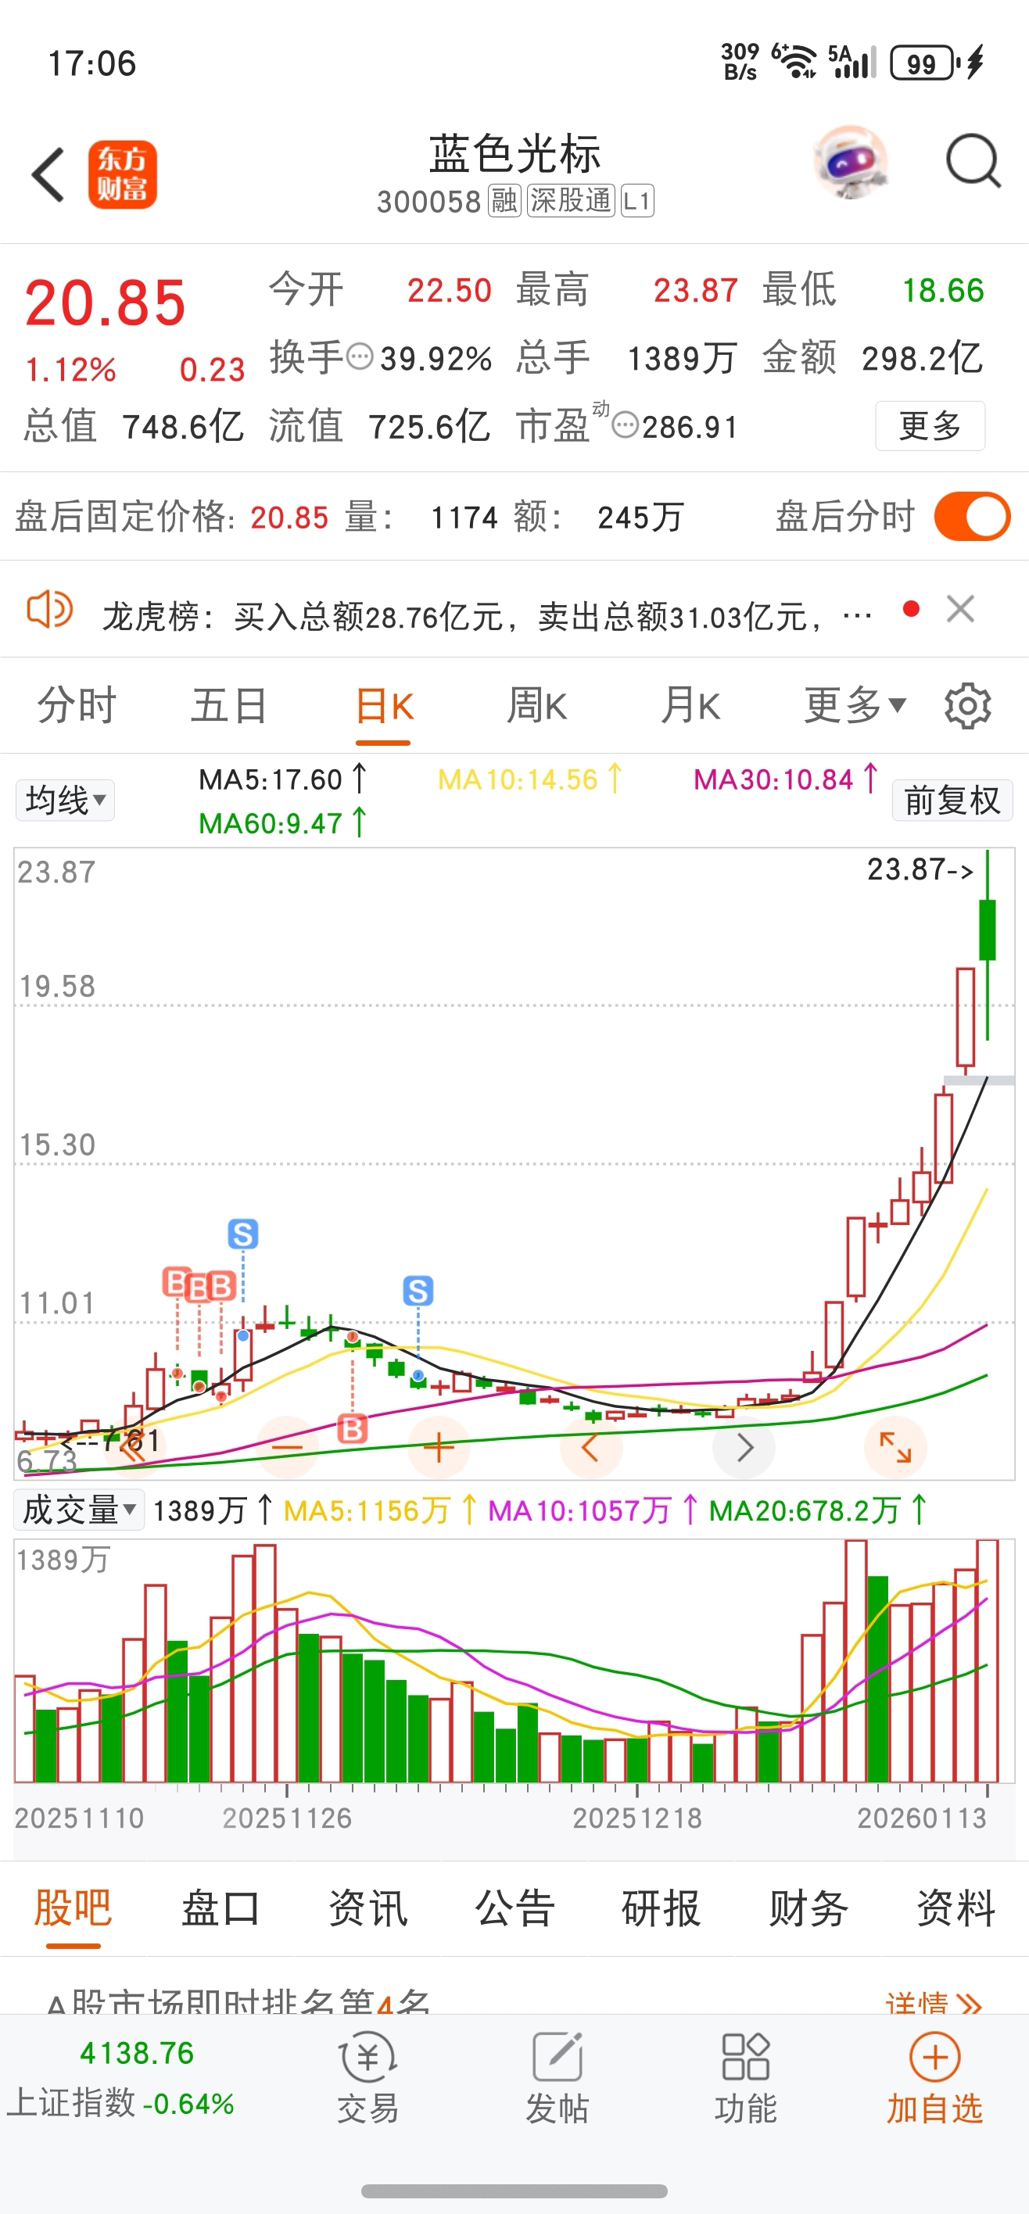This screenshot has height=2214, width=1029.
Task: Switch to 月K tab
Action: pos(690,706)
